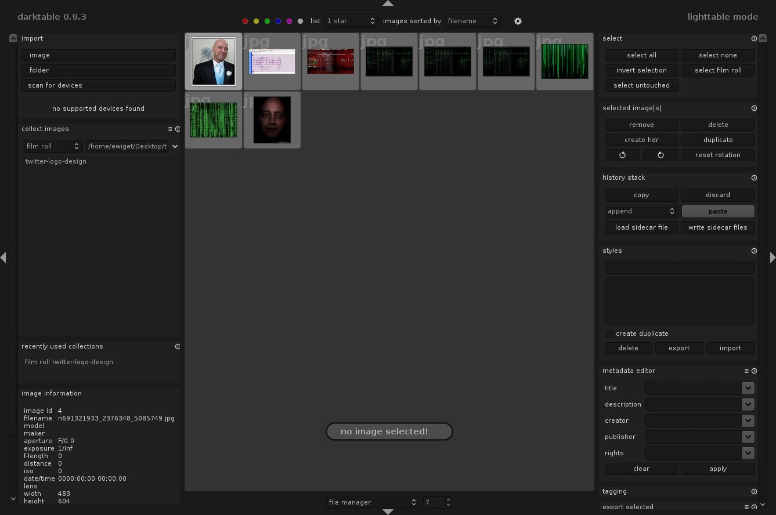
Task: Expand the description metadata dropdown
Action: [748, 404]
